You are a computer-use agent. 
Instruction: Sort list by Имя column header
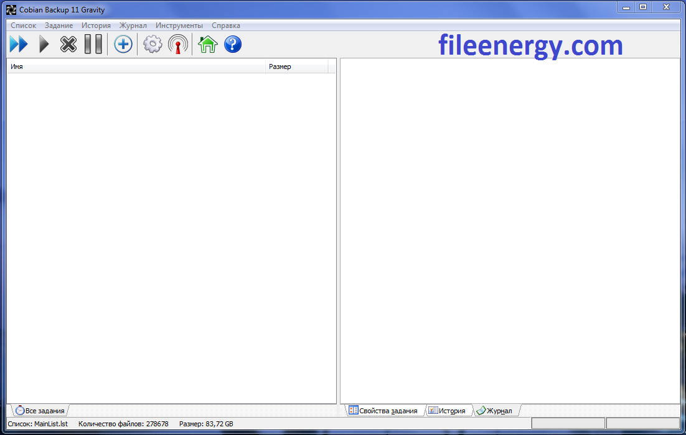pos(136,66)
